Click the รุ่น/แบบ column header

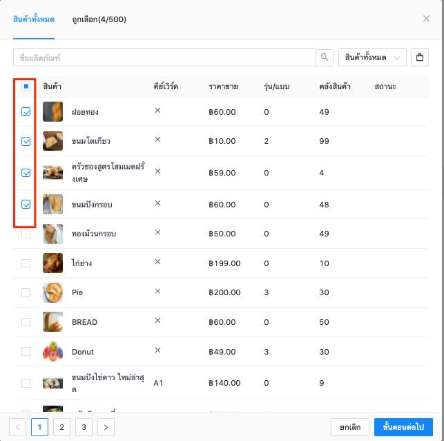[277, 86]
